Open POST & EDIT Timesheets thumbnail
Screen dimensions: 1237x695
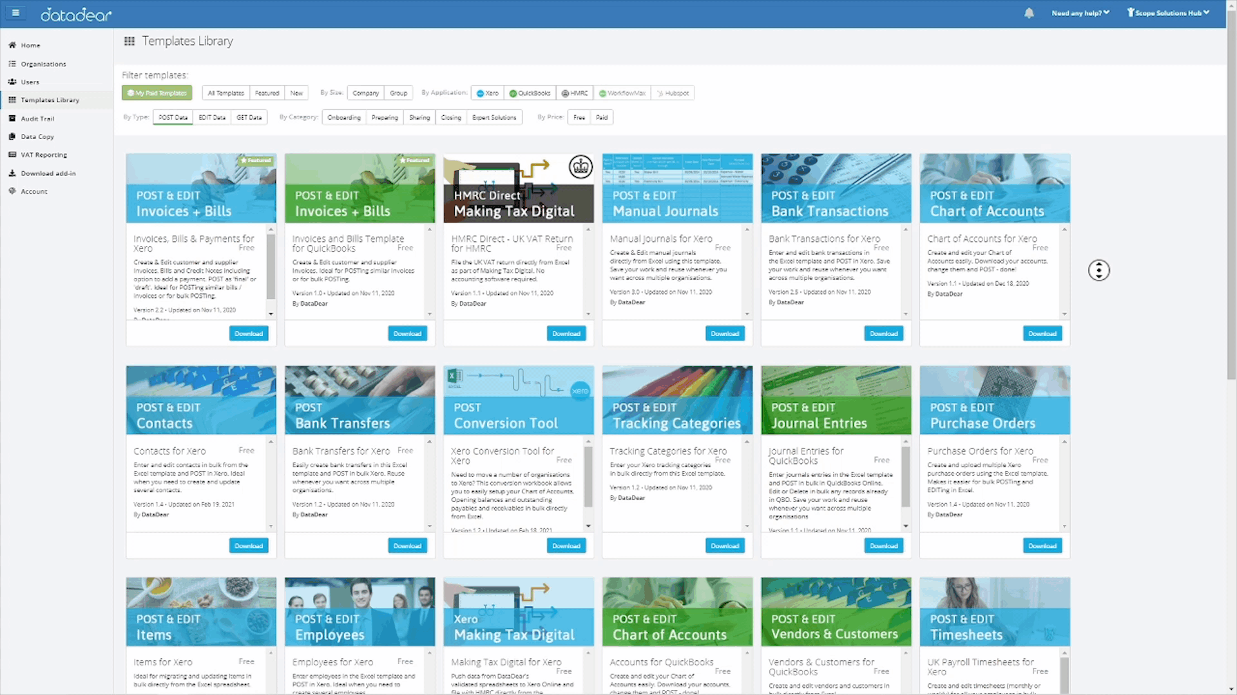[x=995, y=611]
